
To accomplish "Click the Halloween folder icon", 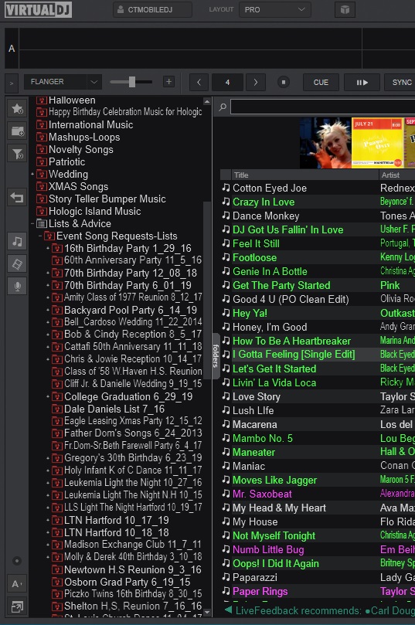I will pyautogui.click(x=41, y=100).
